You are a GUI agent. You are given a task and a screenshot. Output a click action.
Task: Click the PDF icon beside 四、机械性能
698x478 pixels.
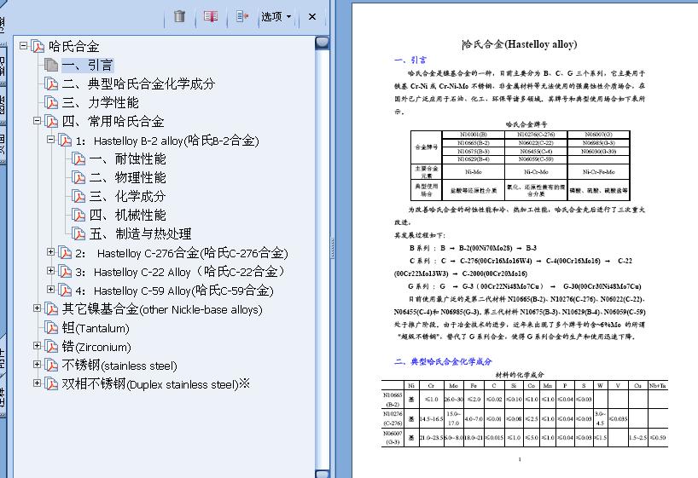point(79,216)
